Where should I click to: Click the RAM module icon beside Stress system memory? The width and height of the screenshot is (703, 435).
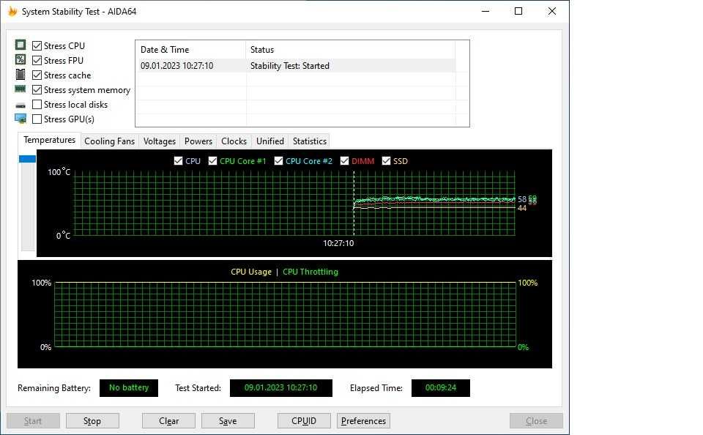tap(21, 89)
